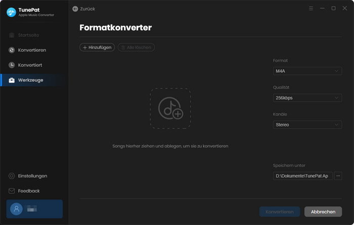Click the Konvertiert clock icon

tap(12, 65)
